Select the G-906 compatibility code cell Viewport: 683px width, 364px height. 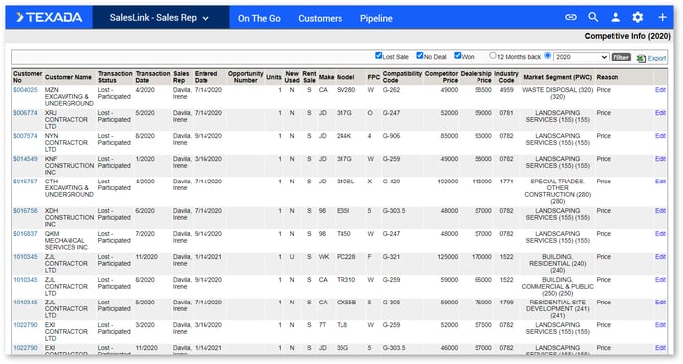(x=391, y=136)
